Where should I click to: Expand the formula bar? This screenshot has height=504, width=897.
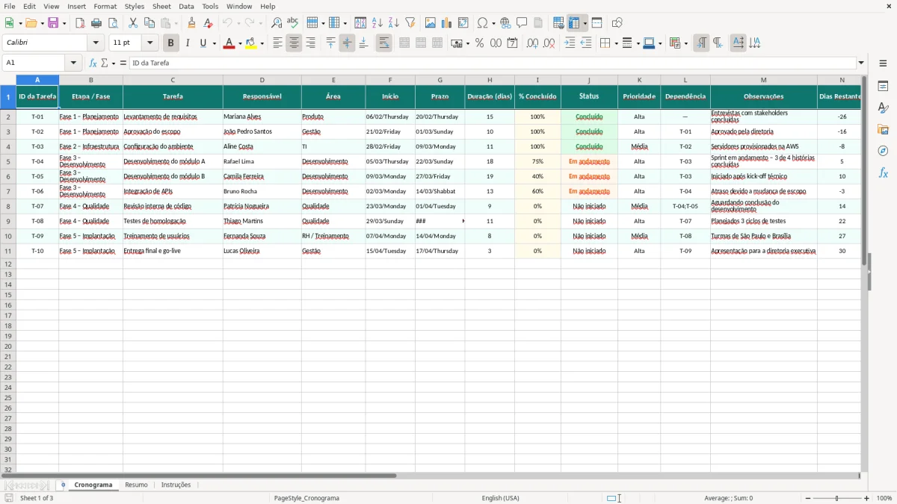coord(862,63)
